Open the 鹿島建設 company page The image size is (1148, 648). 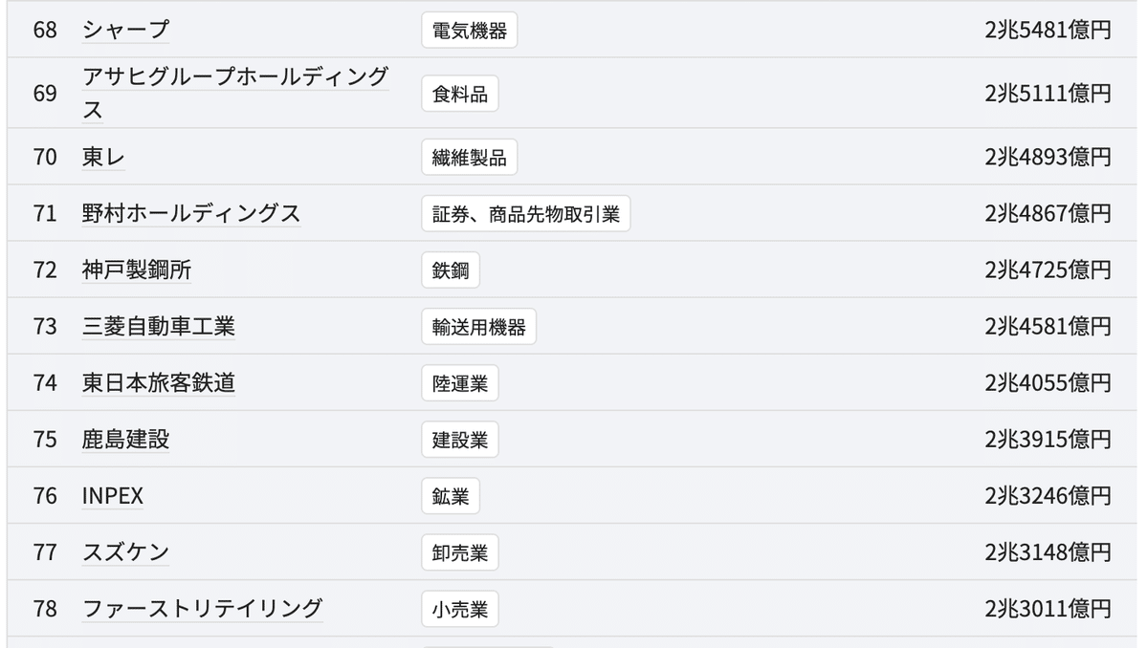coord(125,440)
